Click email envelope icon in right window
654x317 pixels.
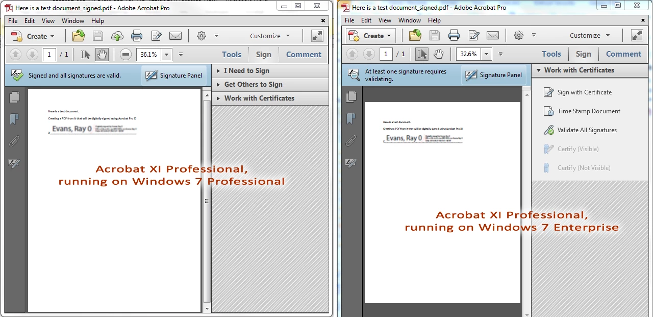point(493,35)
